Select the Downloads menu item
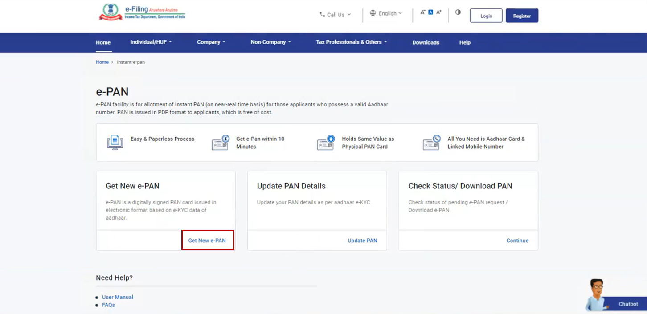This screenshot has height=314, width=647. [426, 42]
